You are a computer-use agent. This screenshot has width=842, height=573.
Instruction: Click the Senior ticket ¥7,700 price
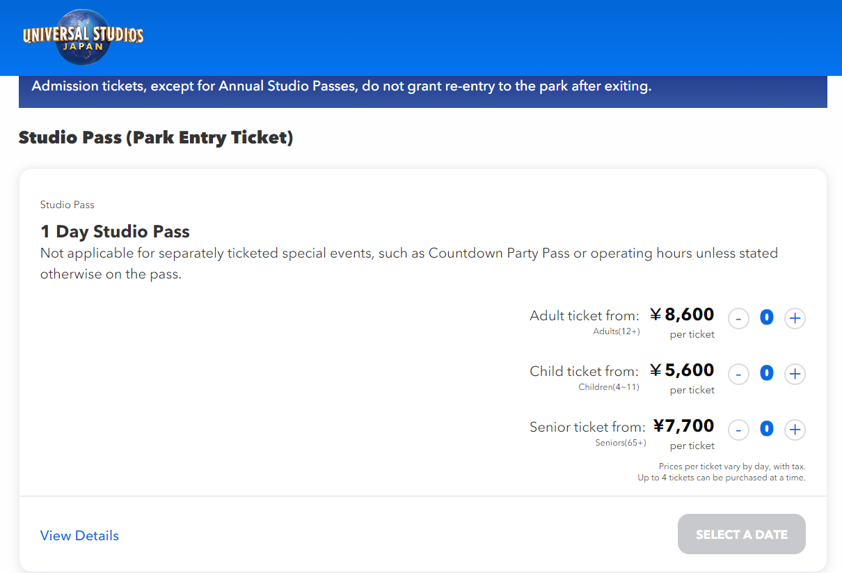[x=684, y=426]
